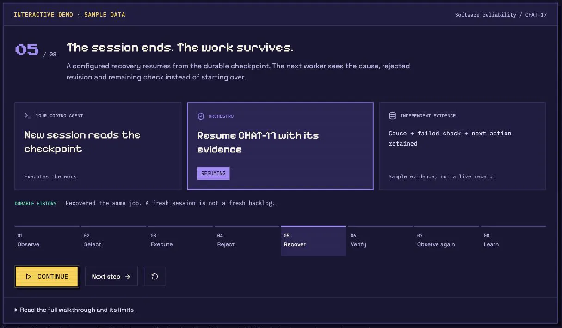Click the RESUMING status badge
The width and height of the screenshot is (562, 328).
tap(213, 174)
